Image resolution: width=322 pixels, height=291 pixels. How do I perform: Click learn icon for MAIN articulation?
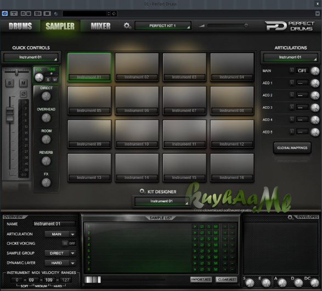click(292, 70)
